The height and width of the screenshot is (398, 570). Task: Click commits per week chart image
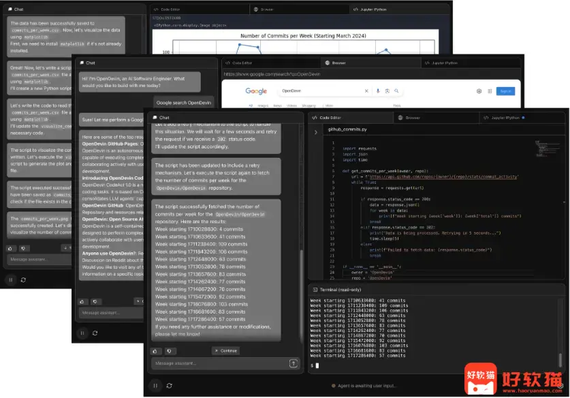point(295,42)
